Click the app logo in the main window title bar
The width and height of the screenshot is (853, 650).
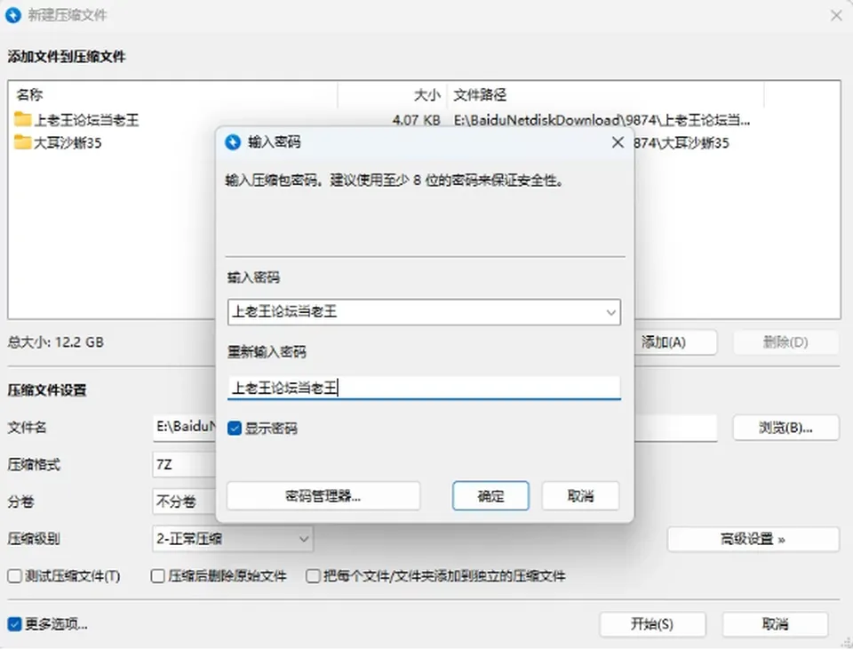13,15
